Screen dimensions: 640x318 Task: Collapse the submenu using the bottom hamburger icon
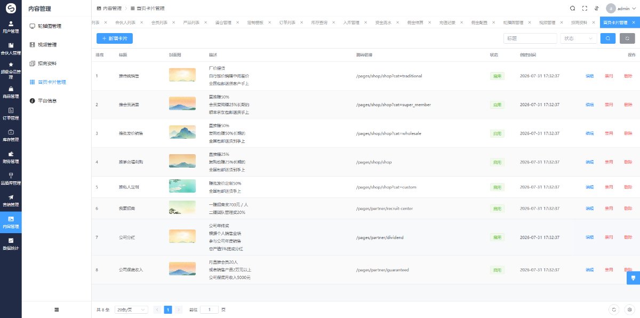(57, 309)
